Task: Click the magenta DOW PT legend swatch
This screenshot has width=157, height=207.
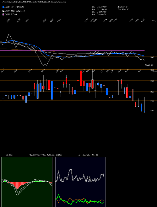Action: (x=3, y=14)
